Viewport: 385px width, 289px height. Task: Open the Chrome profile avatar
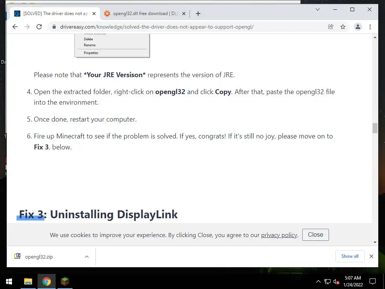[x=358, y=27]
